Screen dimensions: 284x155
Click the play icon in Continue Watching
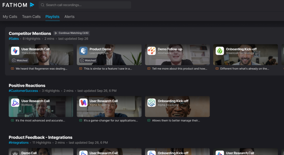pos(56,33)
